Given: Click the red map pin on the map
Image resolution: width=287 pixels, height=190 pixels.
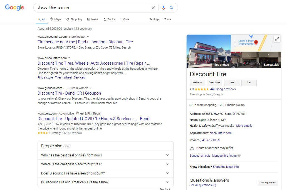Looking at the screenshot, I should [256, 42].
